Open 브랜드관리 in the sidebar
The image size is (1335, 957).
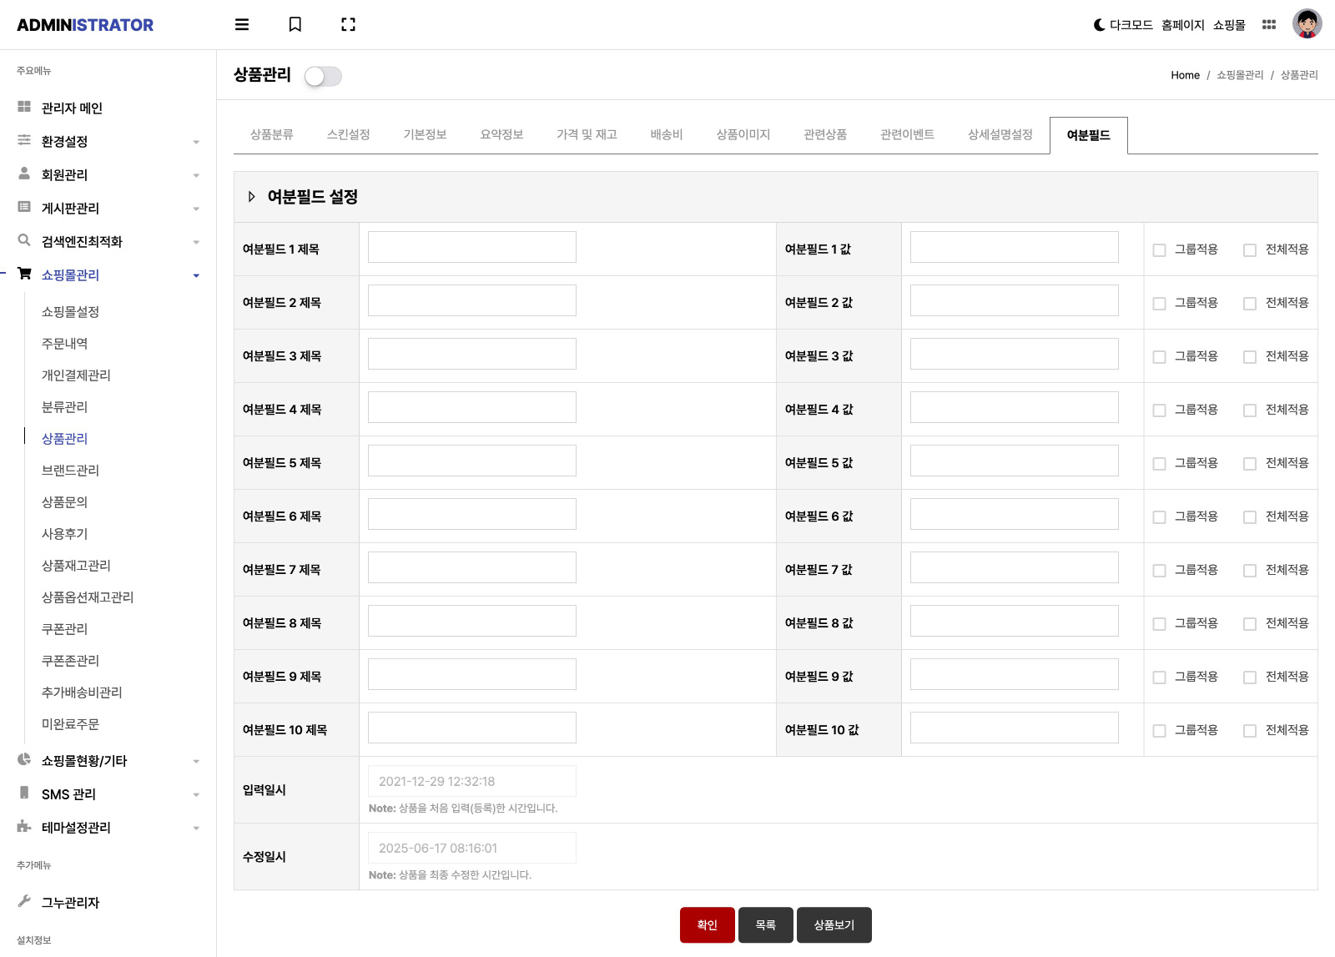[71, 471]
